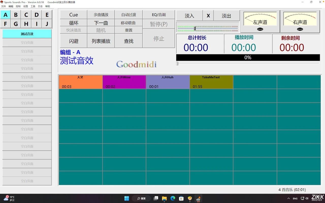Toggle 循环 loop playback

(x=73, y=23)
